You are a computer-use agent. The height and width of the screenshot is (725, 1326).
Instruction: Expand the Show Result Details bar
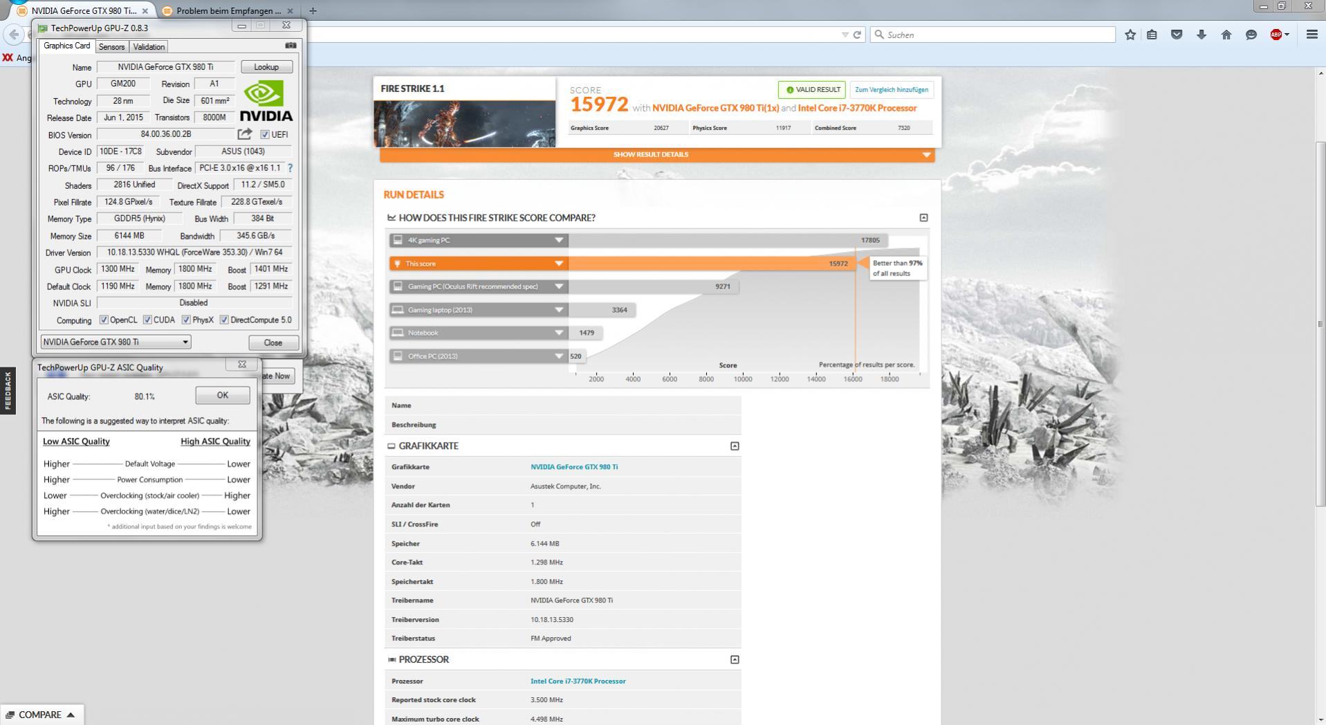coord(657,154)
